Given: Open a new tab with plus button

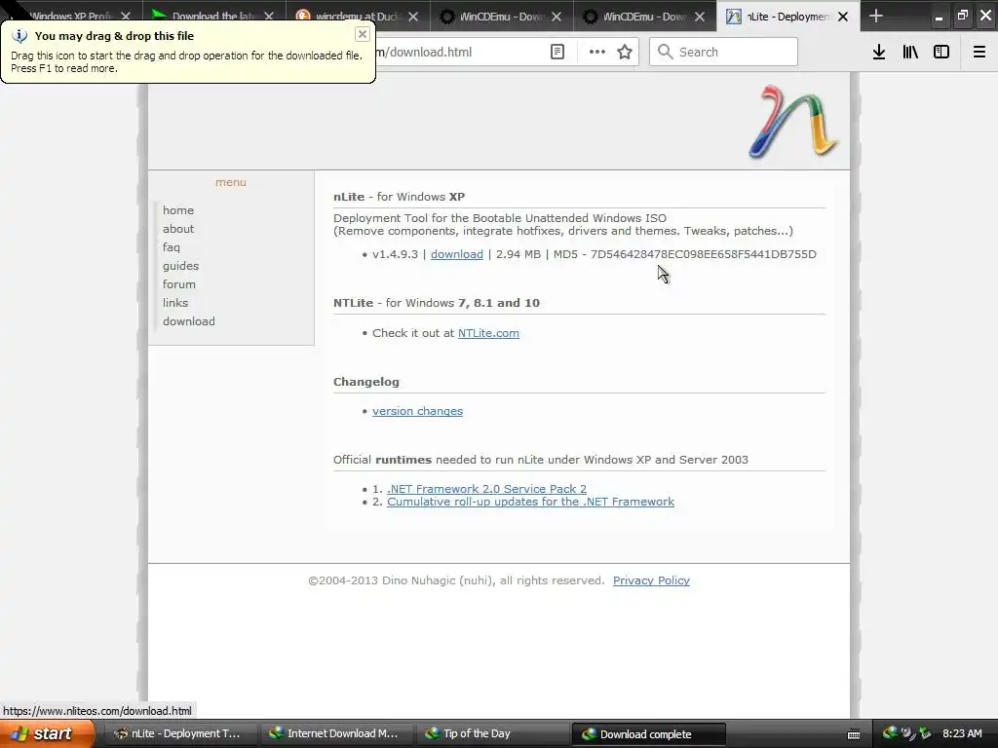Looking at the screenshot, I should point(876,16).
